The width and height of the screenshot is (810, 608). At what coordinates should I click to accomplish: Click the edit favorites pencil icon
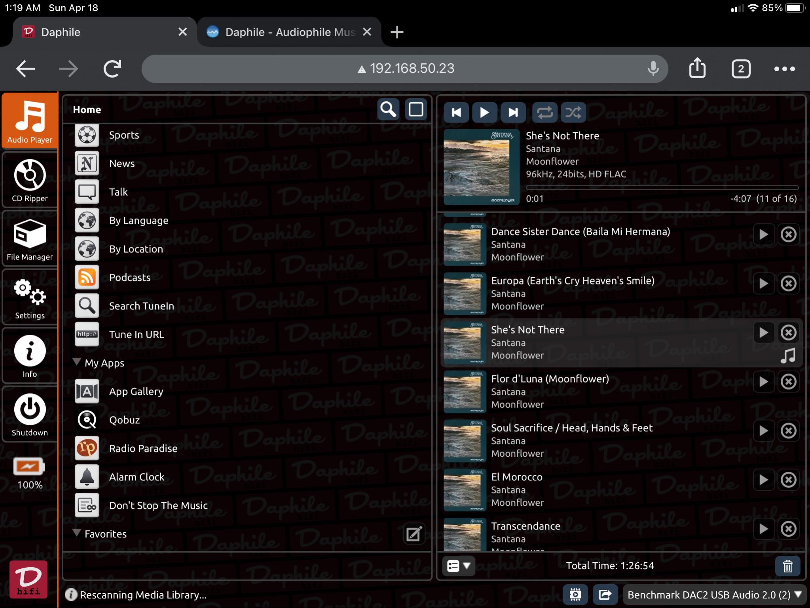tap(414, 534)
